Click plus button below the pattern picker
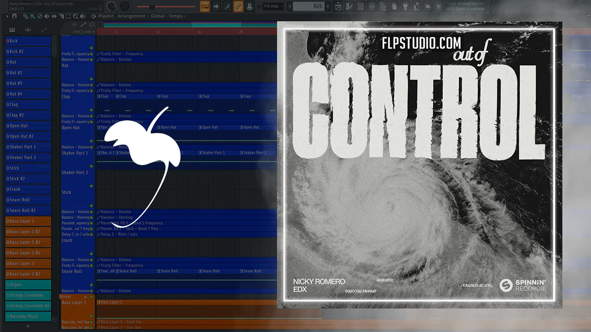This screenshot has height=332, width=591. tap(28, 326)
